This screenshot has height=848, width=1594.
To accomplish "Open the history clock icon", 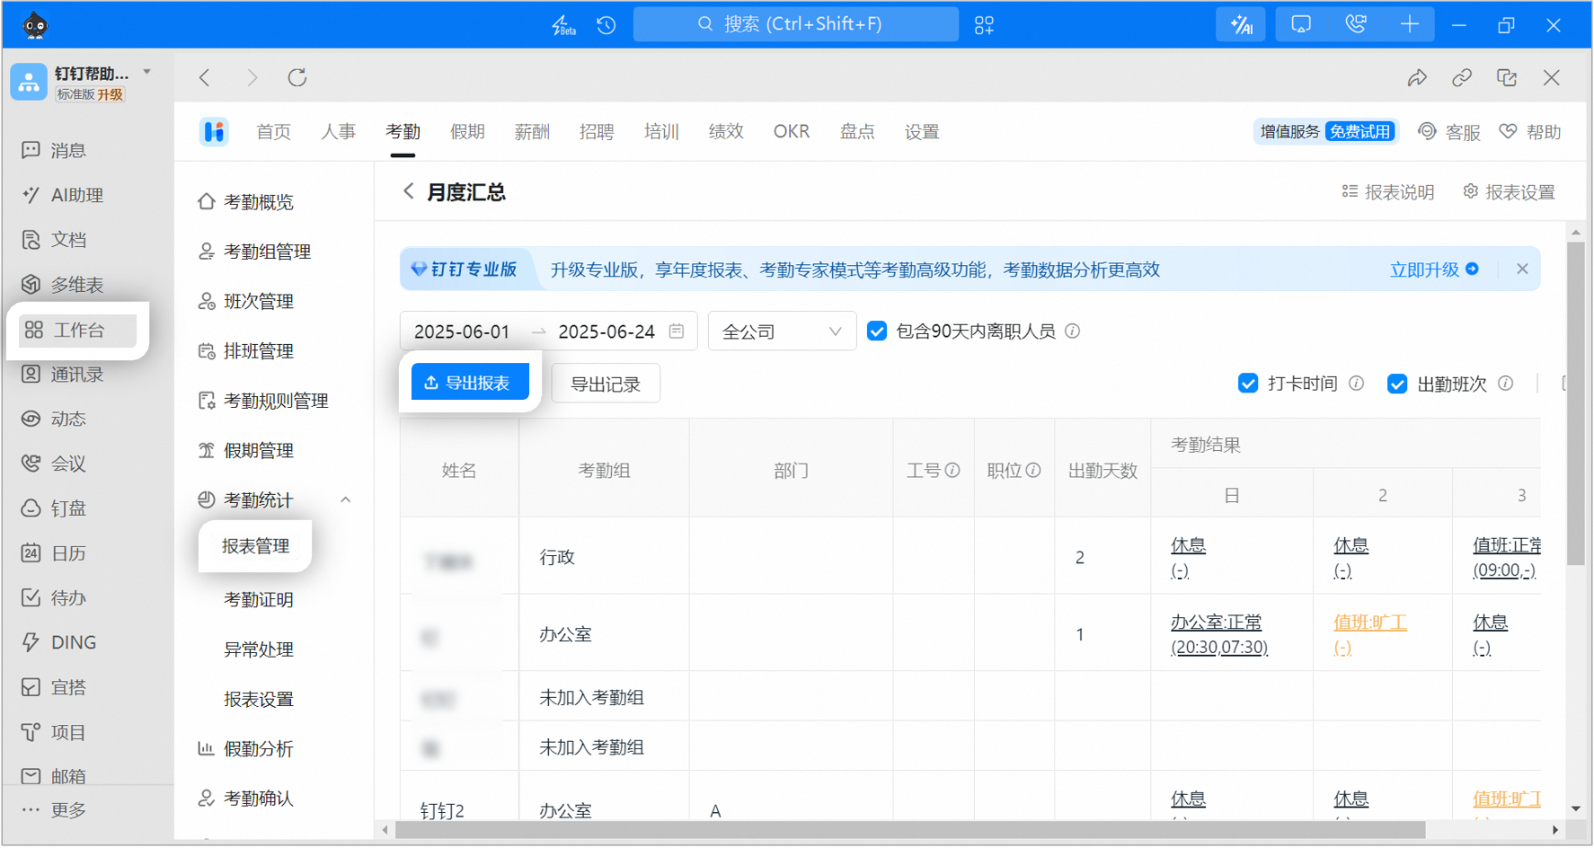I will tap(607, 25).
